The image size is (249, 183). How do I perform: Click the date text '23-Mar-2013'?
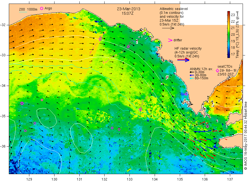point(129,9)
